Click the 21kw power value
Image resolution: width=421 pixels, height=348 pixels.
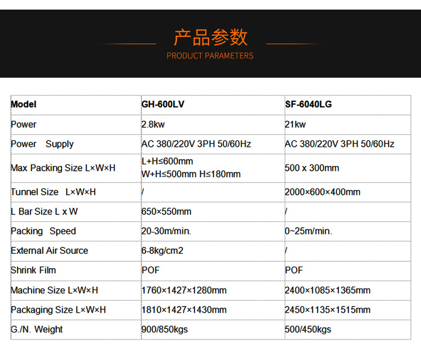click(x=296, y=125)
